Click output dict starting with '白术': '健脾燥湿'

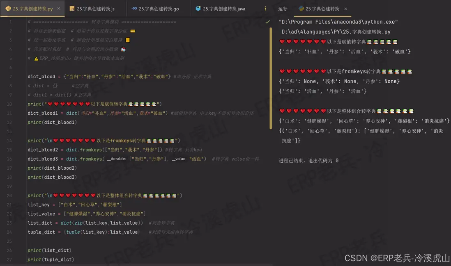click(x=364, y=121)
